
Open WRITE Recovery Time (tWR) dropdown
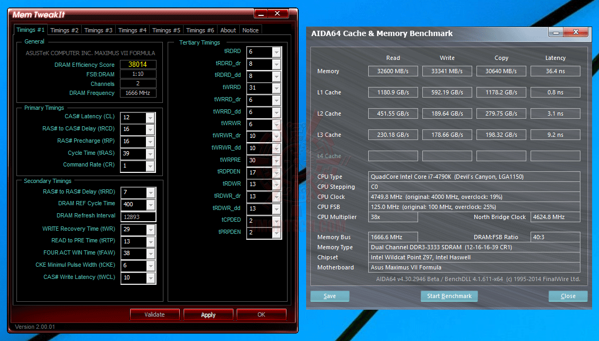pyautogui.click(x=151, y=230)
